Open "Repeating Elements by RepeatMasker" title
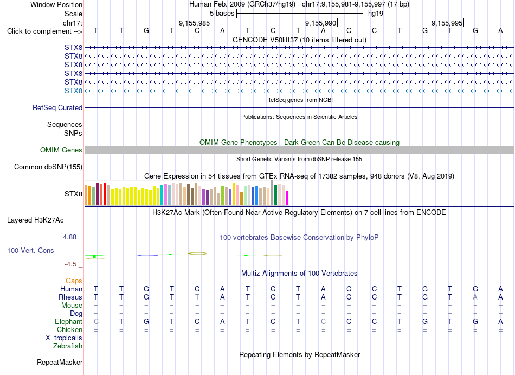This screenshot has height=375, width=515. (299, 354)
